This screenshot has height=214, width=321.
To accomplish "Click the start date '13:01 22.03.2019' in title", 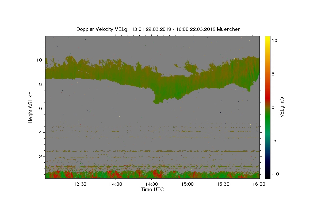I will tap(151, 29).
